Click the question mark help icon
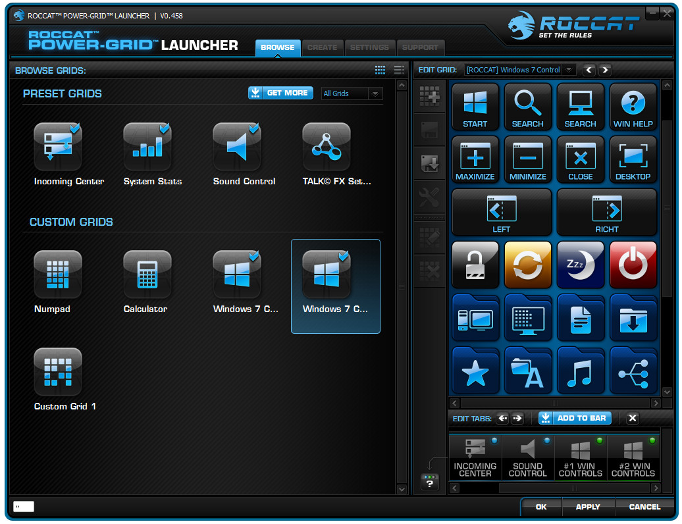682x524 pixels. (x=430, y=483)
